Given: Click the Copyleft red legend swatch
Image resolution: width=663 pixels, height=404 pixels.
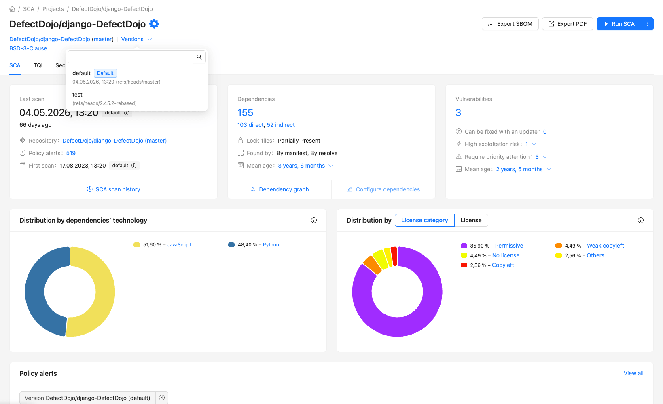Looking at the screenshot, I should pos(464,265).
